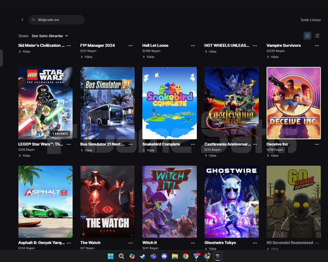
Task: Show more options for Castlevania Anniversary
Action: click(x=255, y=144)
